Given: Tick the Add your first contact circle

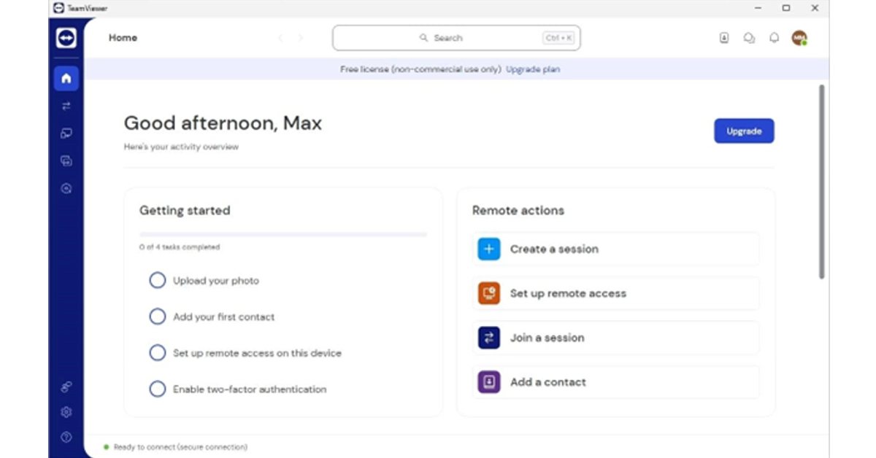Looking at the screenshot, I should point(158,317).
